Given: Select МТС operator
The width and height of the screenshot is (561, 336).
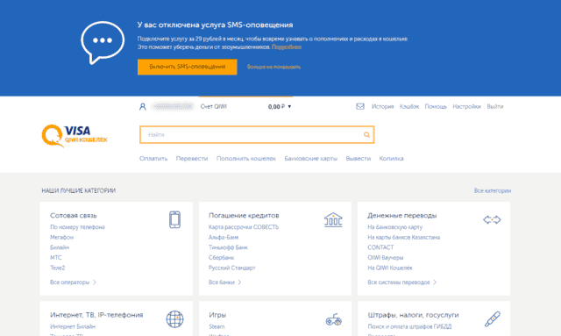Looking at the screenshot, I should click(x=56, y=258).
